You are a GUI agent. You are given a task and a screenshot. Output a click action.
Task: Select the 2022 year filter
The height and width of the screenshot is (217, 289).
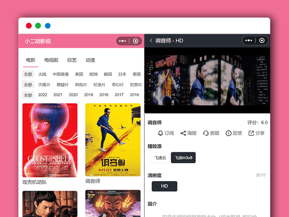(42, 94)
